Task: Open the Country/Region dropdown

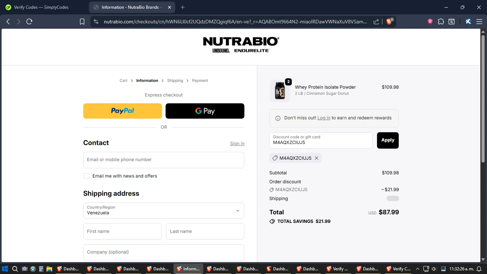Action: coord(164,211)
